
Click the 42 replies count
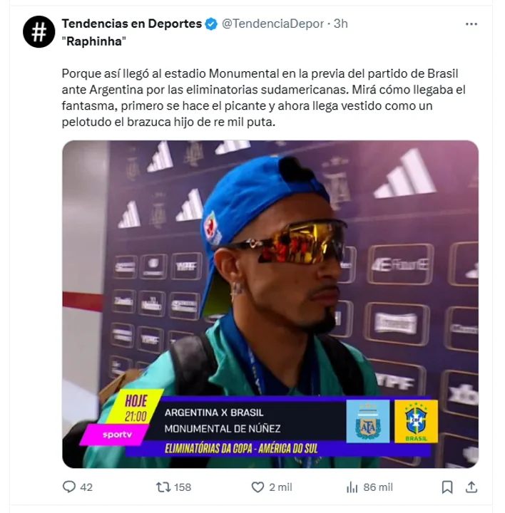point(86,487)
